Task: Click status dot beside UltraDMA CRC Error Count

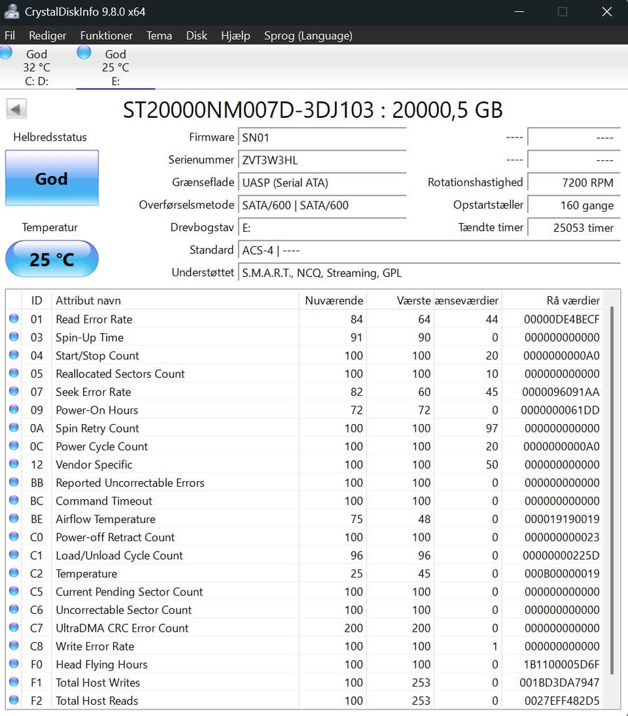Action: coord(14,628)
